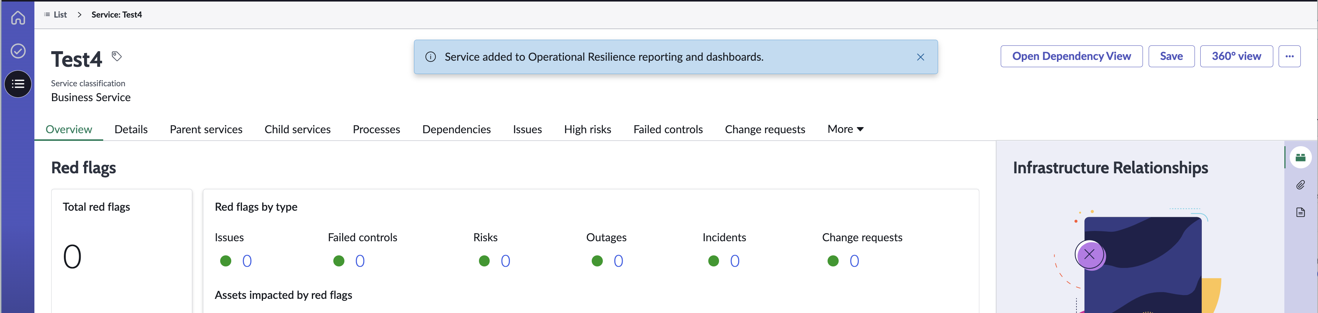The width and height of the screenshot is (1318, 313).
Task: Click the Change requests red flag count 0
Action: 854,261
